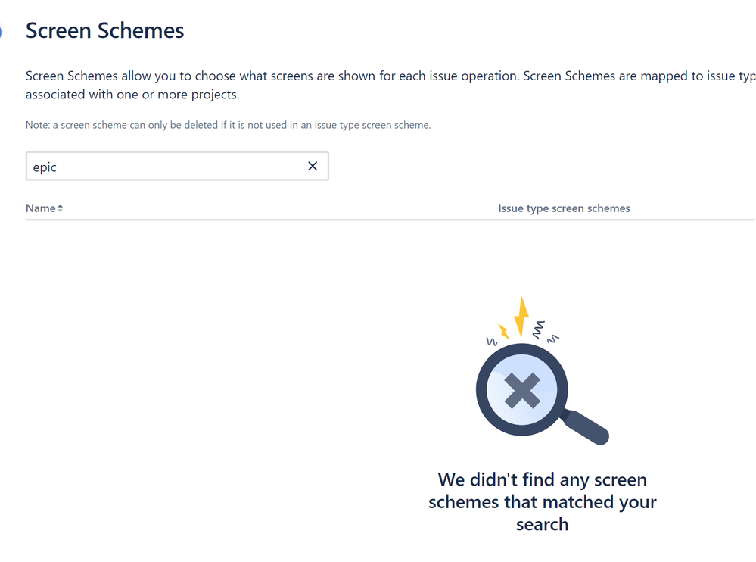Click the "Screen Schemes allow you" description line
This screenshot has width=756, height=562.
pos(390,76)
